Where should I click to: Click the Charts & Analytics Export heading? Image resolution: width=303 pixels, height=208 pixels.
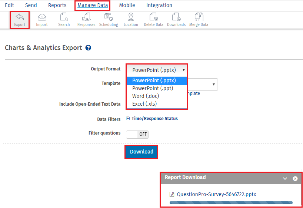pos(43,48)
